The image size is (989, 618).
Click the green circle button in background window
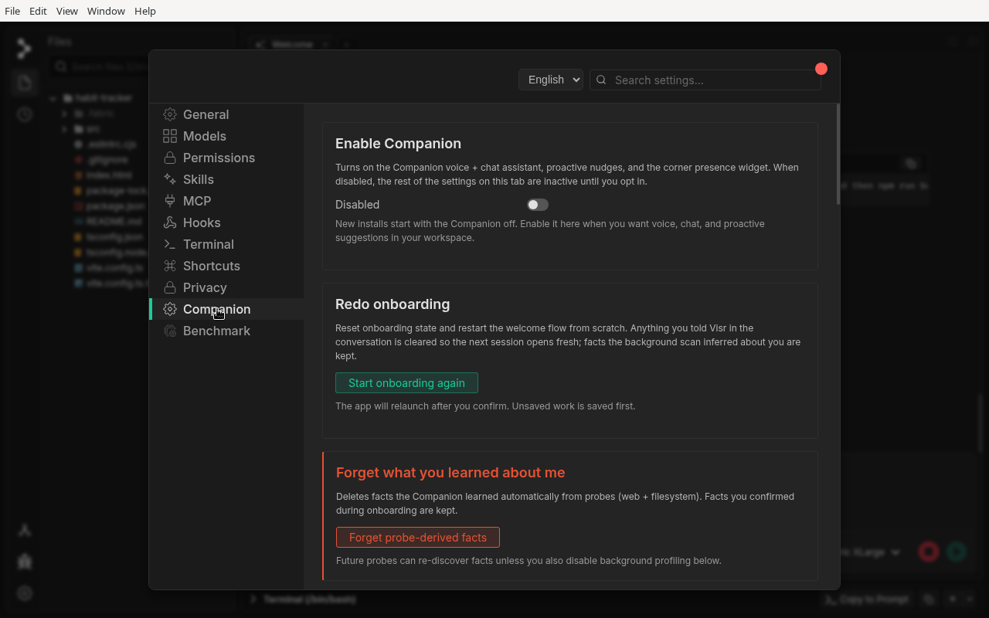pos(957,552)
